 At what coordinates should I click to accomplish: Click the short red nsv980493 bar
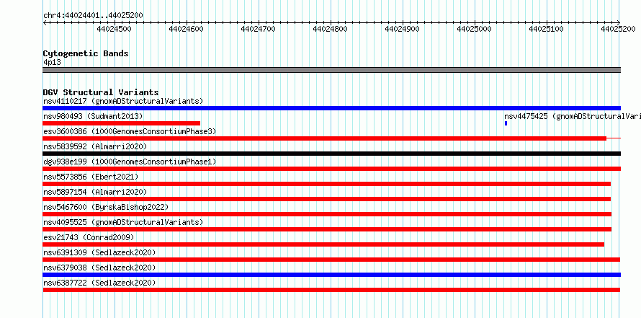tap(122, 123)
